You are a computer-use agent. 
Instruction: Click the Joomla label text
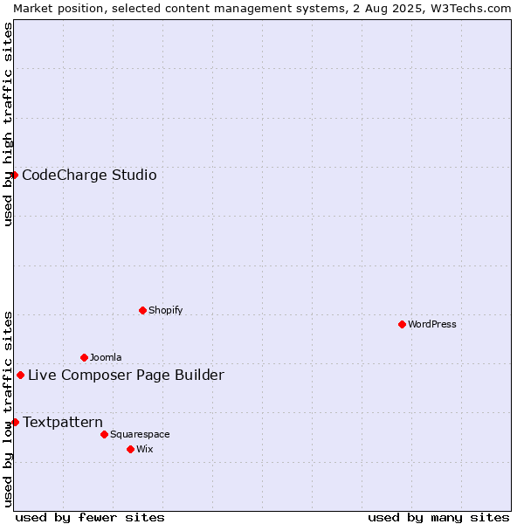point(106,357)
